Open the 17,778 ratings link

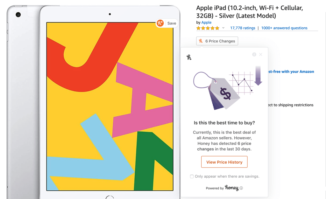242,28
